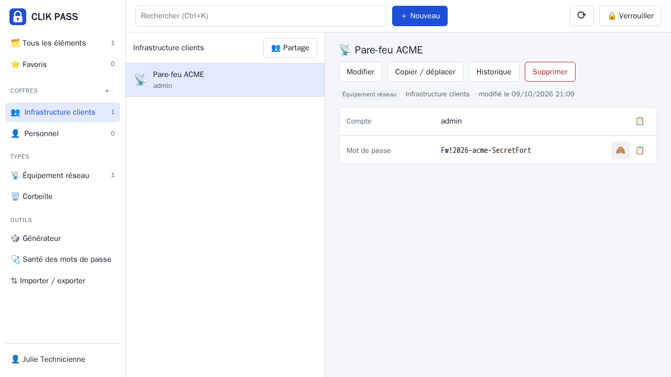This screenshot has width=671, height=377.
Task: Click Copier / déplacer button
Action: point(425,72)
